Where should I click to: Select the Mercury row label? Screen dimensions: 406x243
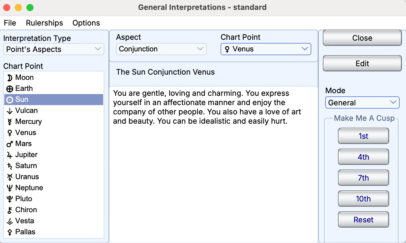pos(28,122)
